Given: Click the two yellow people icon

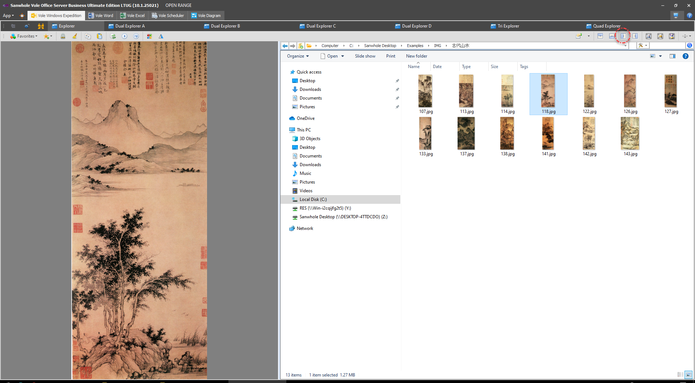Looking at the screenshot, I should [x=41, y=26].
